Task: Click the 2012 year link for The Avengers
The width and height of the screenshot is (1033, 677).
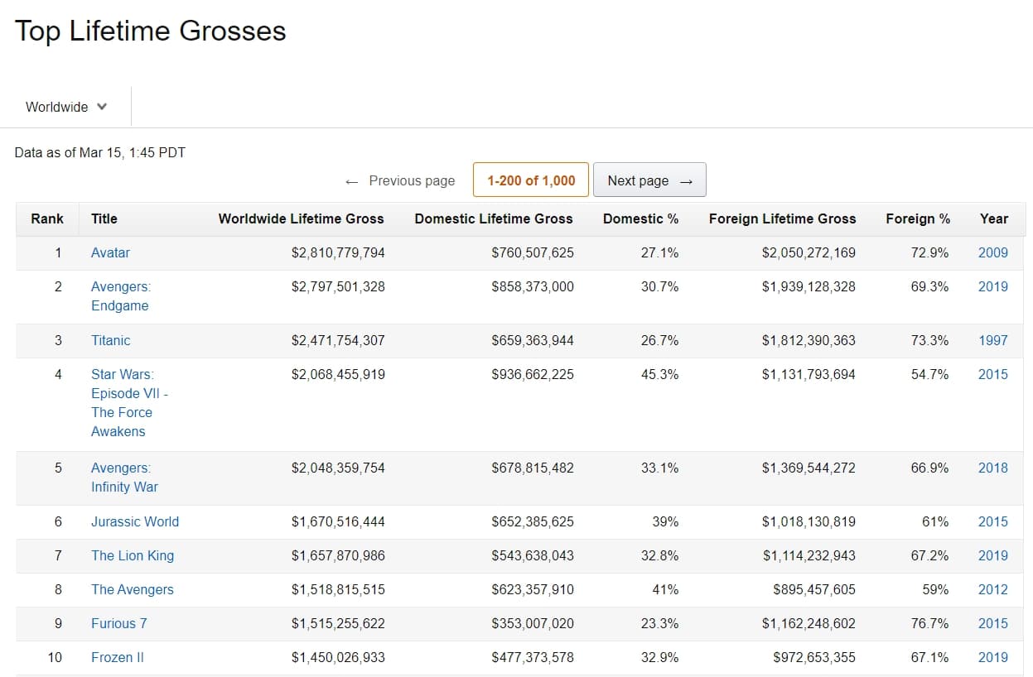Action: (x=992, y=589)
